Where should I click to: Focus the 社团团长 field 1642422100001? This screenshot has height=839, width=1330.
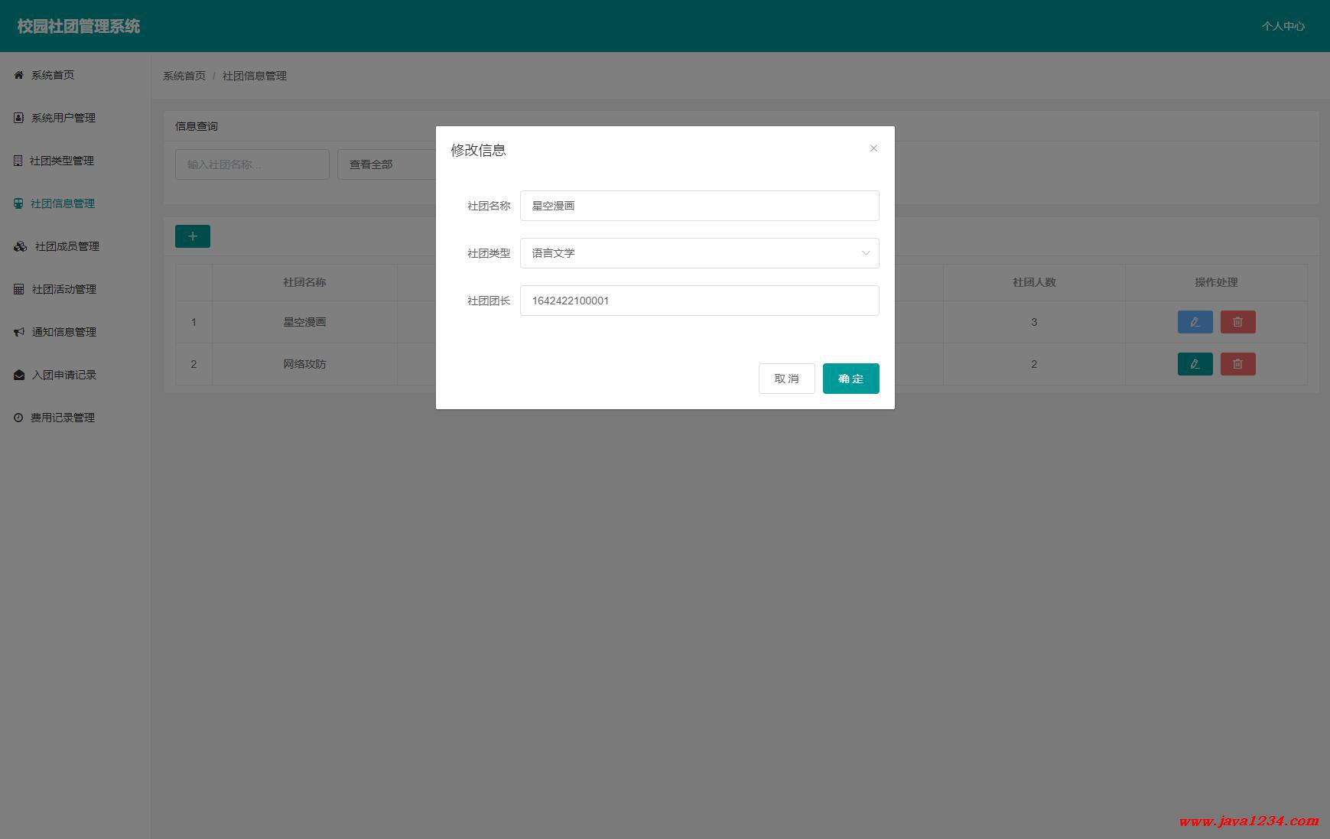(699, 301)
